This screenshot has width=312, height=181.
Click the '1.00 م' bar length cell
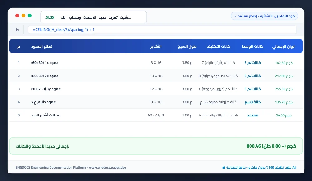point(187,115)
